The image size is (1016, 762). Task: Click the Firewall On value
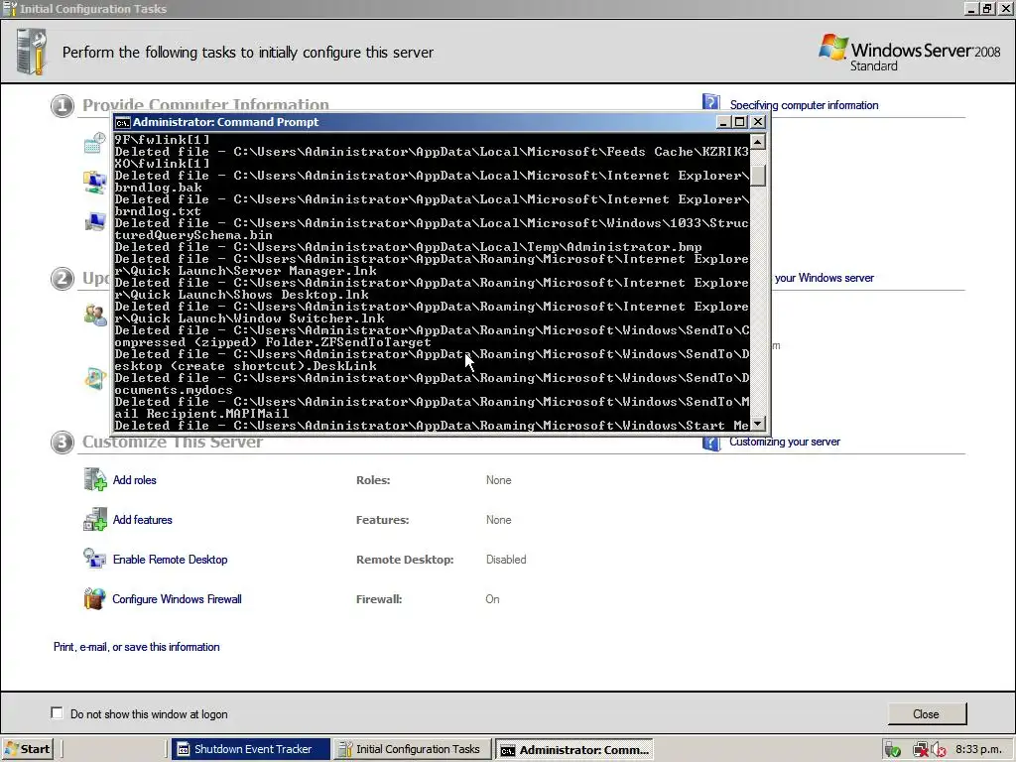492,599
